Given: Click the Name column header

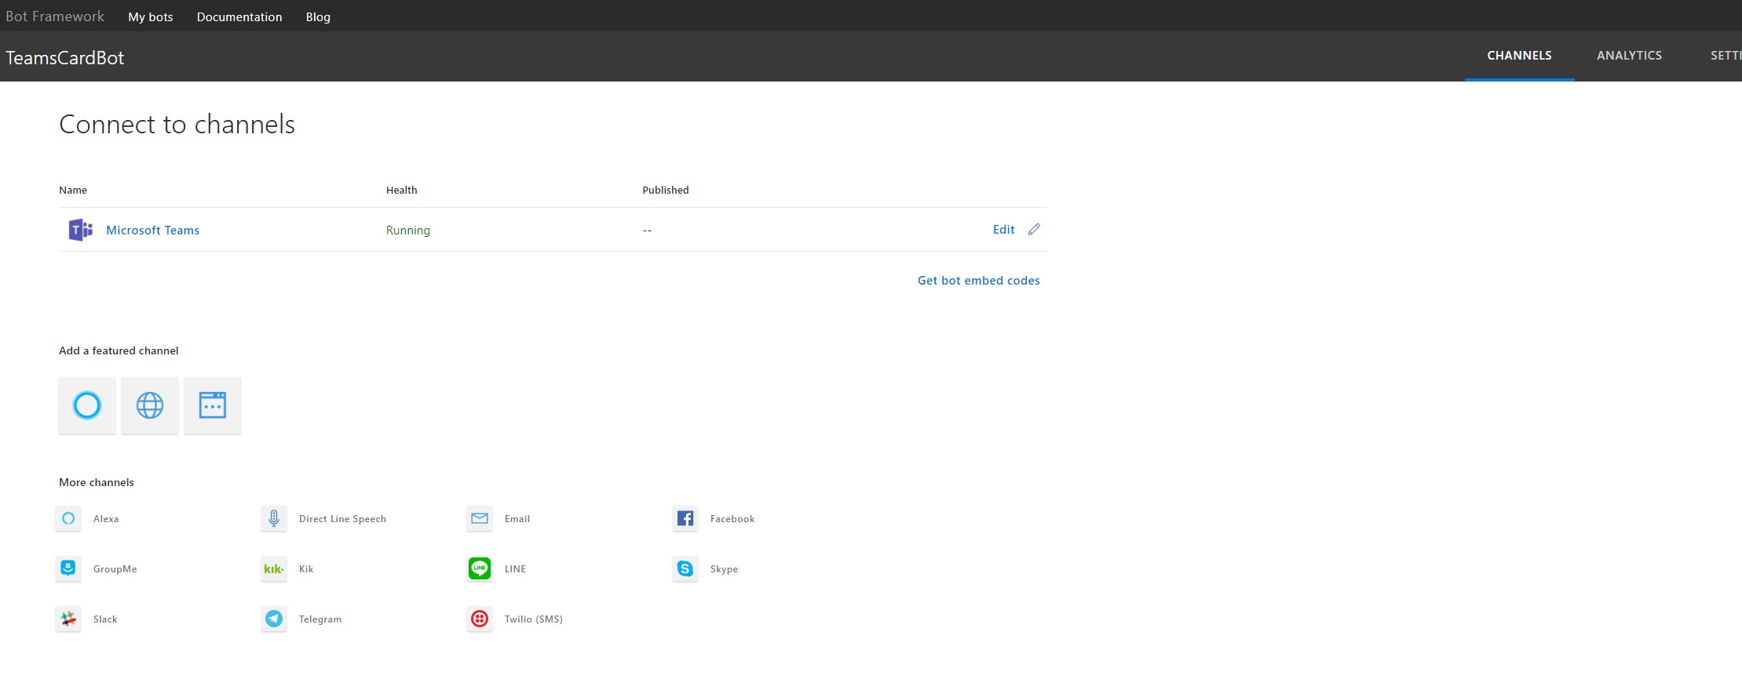Looking at the screenshot, I should [73, 190].
